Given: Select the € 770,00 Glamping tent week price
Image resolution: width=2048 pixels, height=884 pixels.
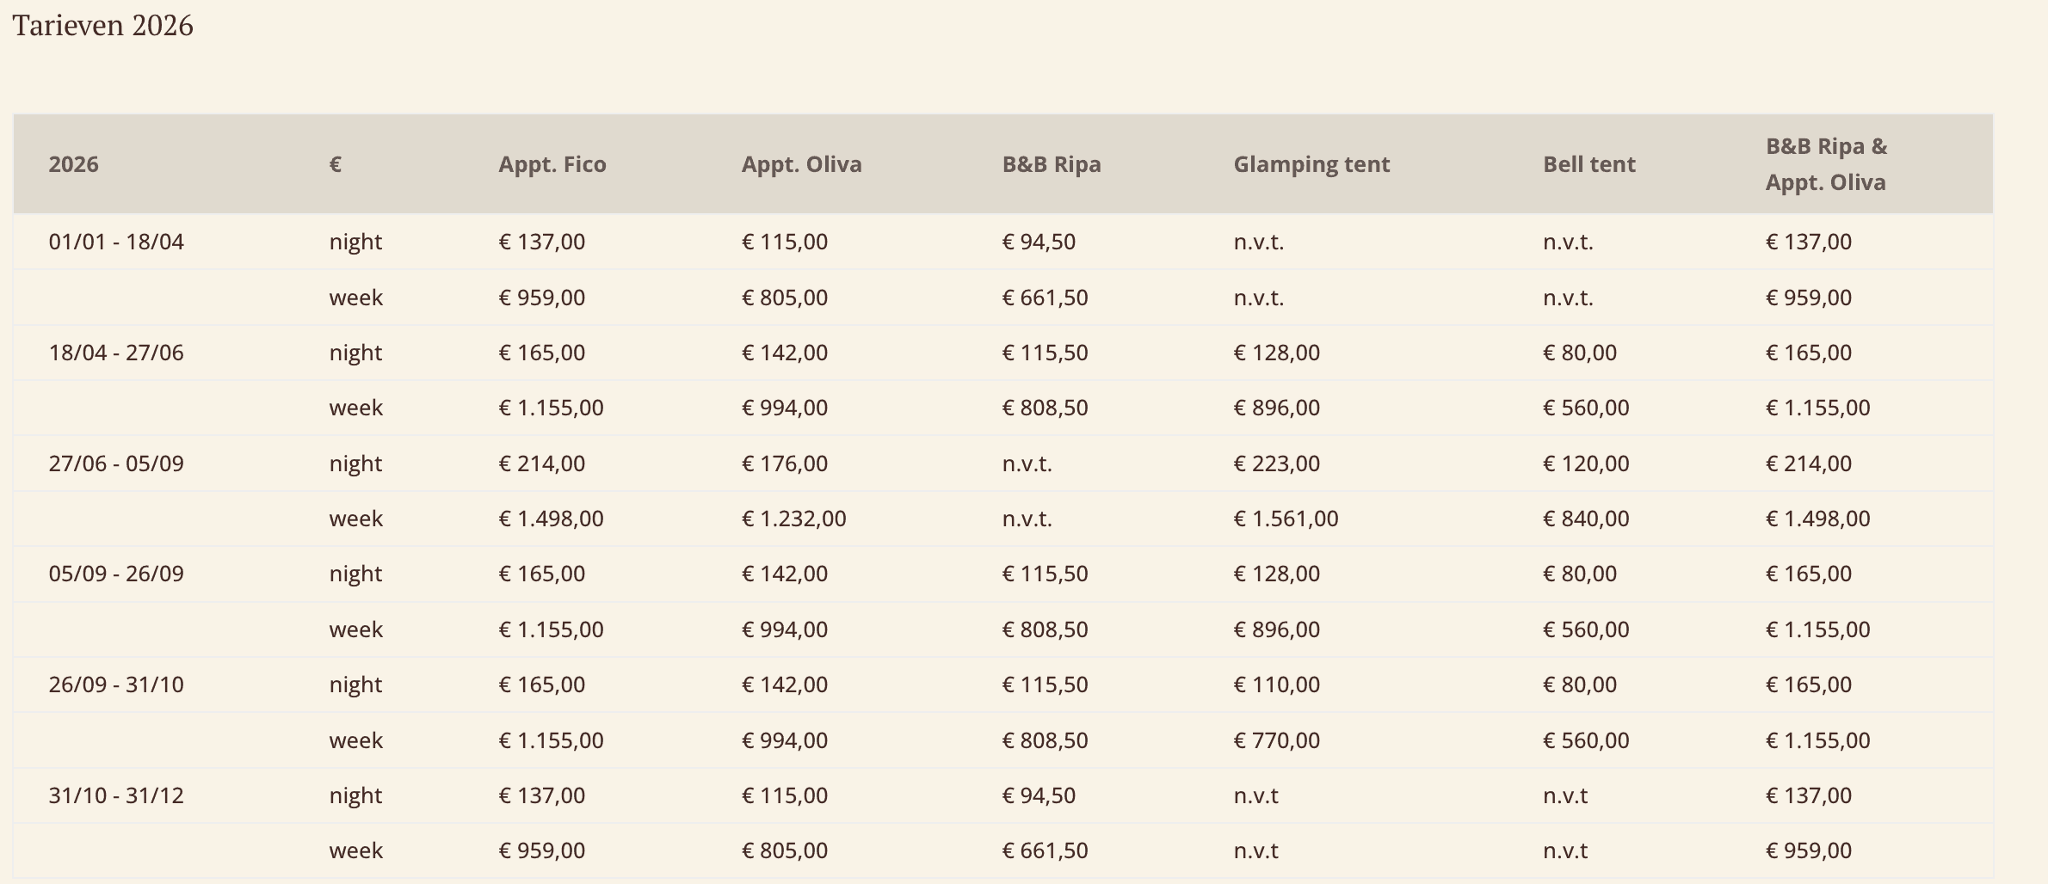Looking at the screenshot, I should [1276, 740].
